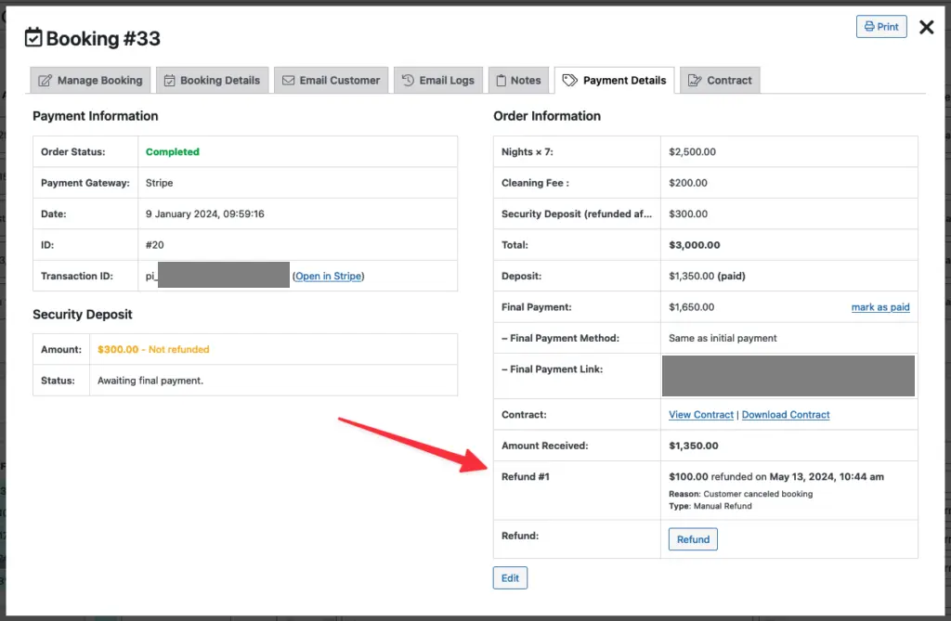951x621 pixels.
Task: Click the history icon on Email Logs tab
Action: coord(408,81)
